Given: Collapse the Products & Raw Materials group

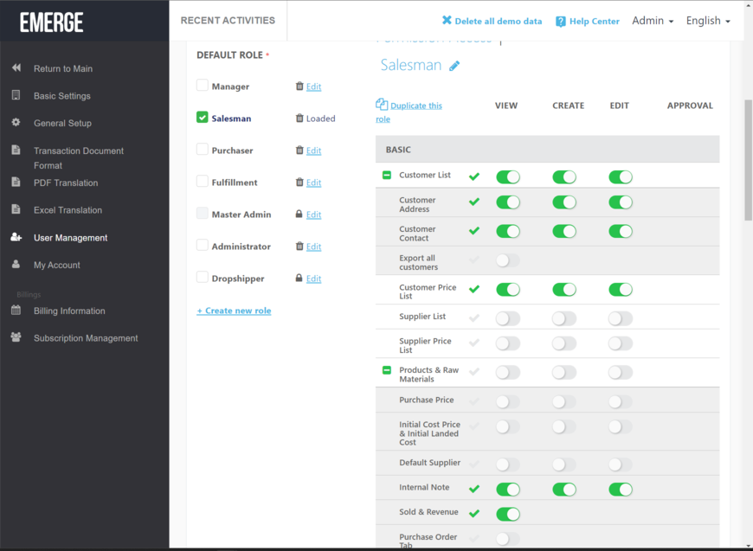Looking at the screenshot, I should pos(387,370).
